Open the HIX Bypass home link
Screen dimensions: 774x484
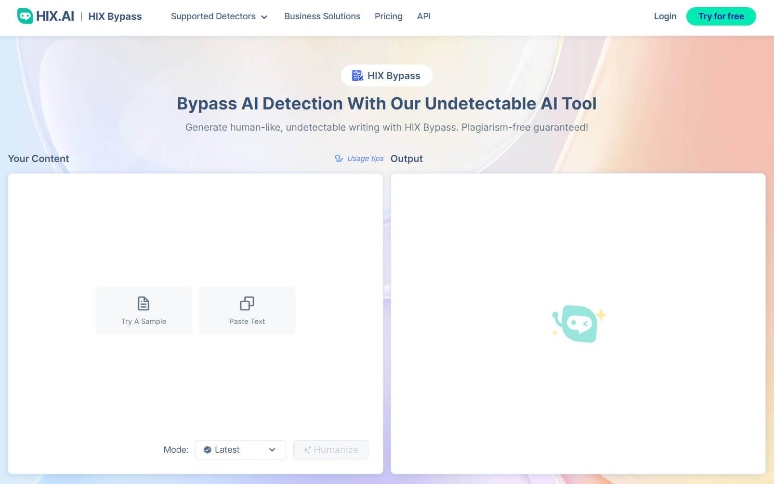(115, 16)
